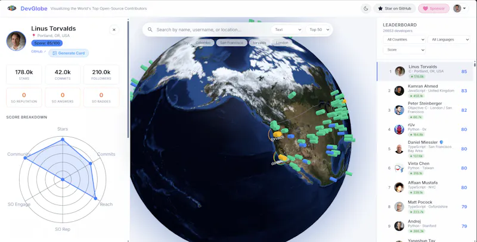The image size is (477, 242).
Task: Click the Generate Card button
Action: (69, 53)
